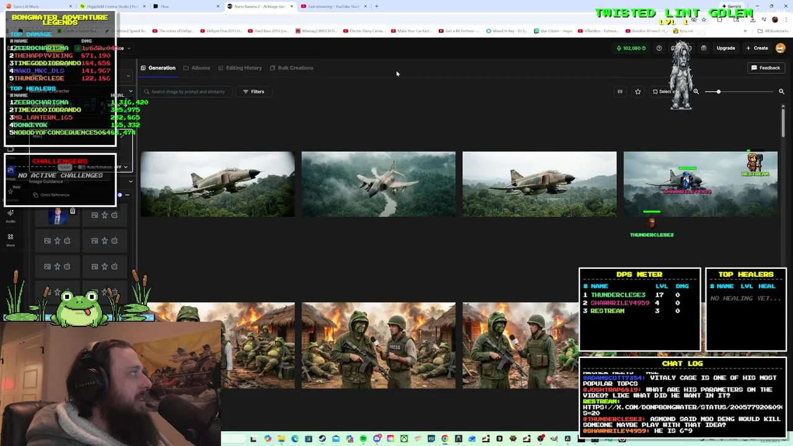This screenshot has width=793, height=446.
Task: Open the Gemini button in Chrome
Action: 731,6
